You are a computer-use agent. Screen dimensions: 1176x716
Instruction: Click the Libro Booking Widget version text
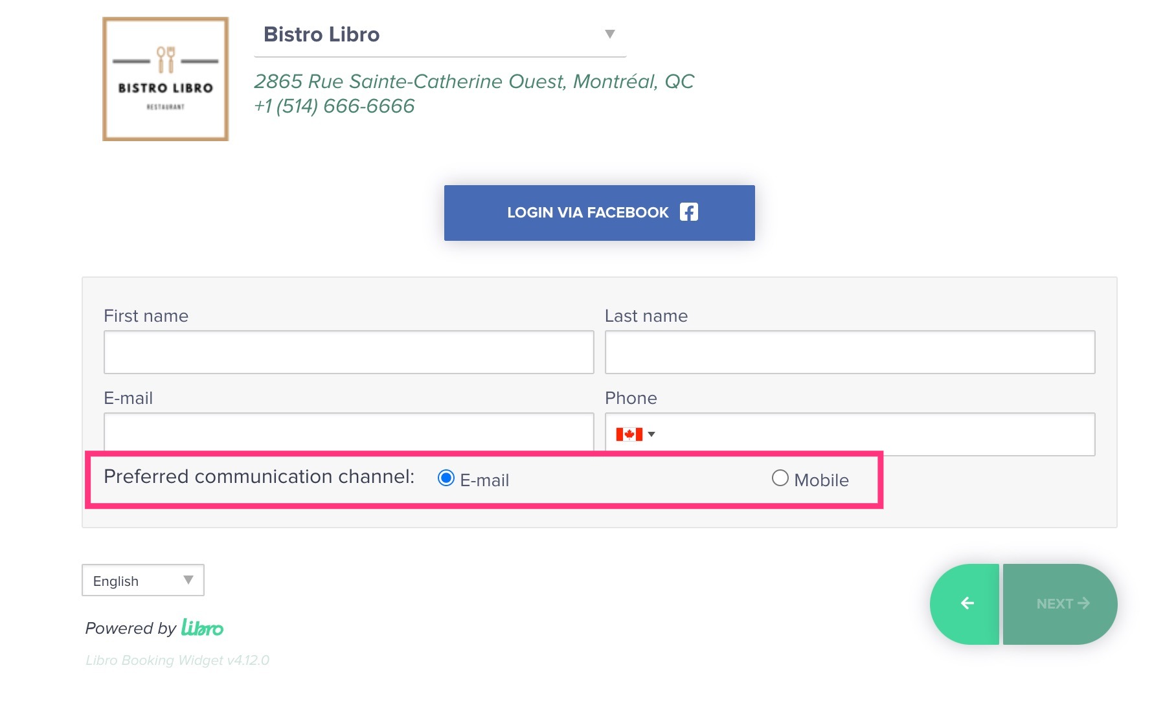click(x=177, y=660)
